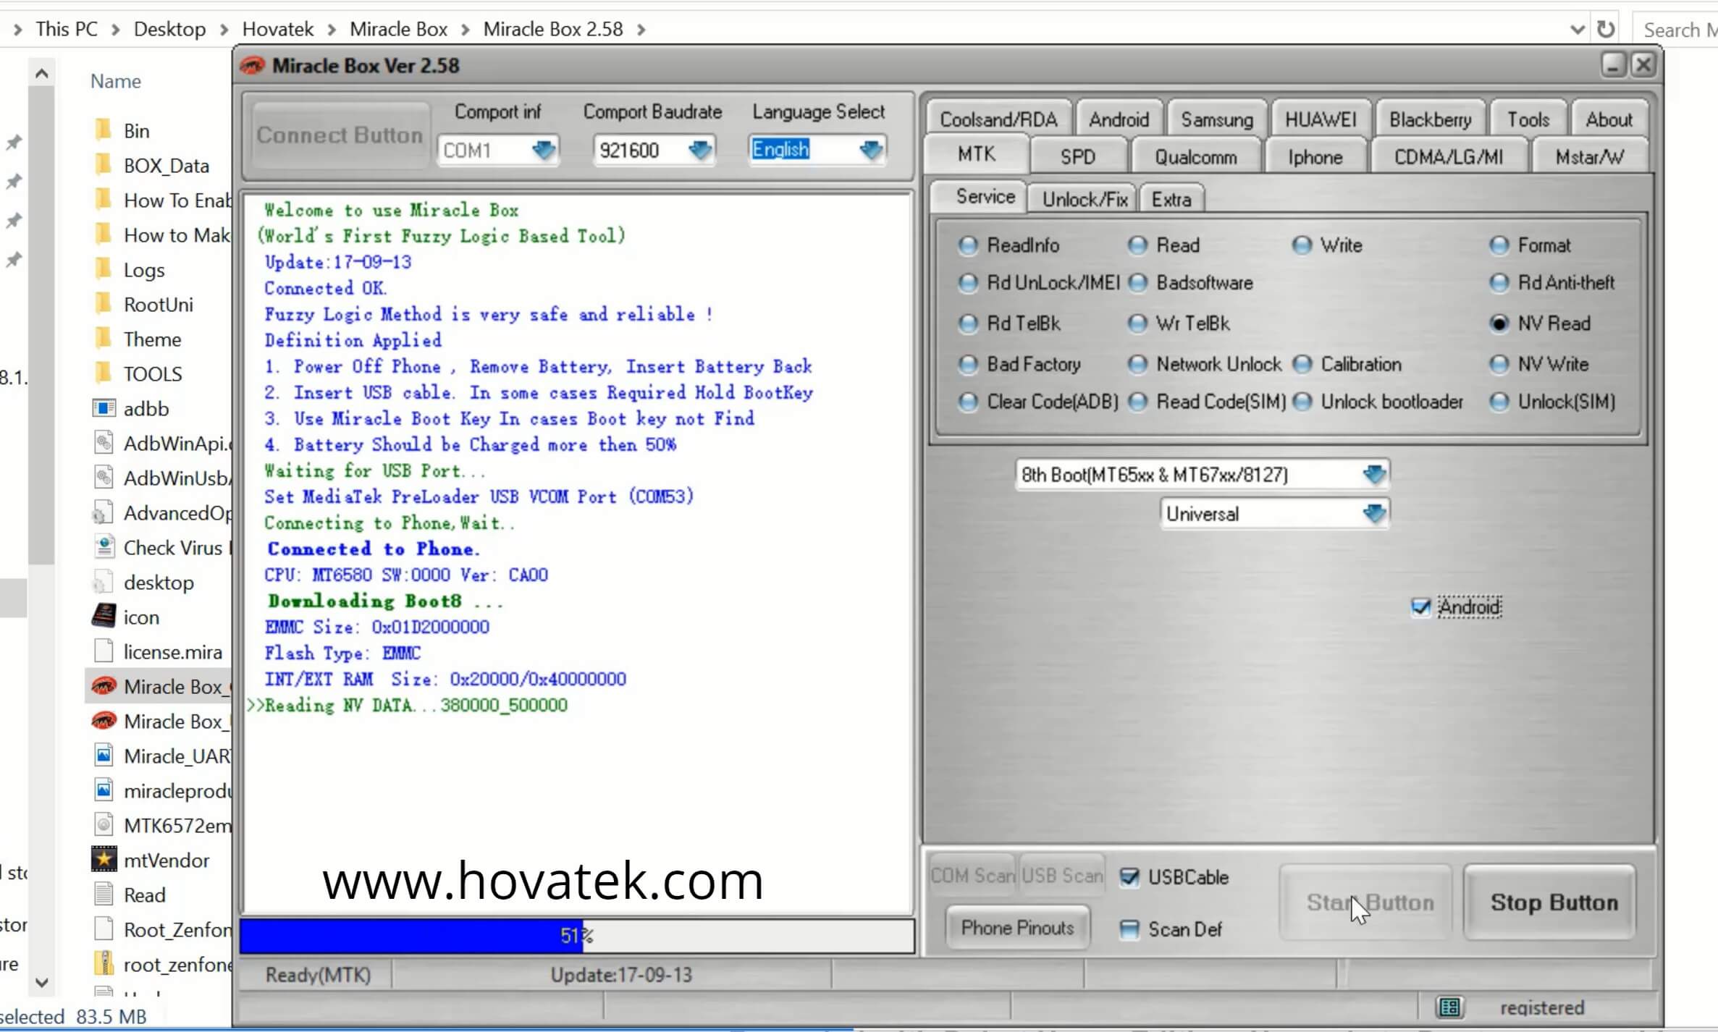The image size is (1718, 1032).
Task: Open the Comport COM1 dropdown
Action: [544, 150]
